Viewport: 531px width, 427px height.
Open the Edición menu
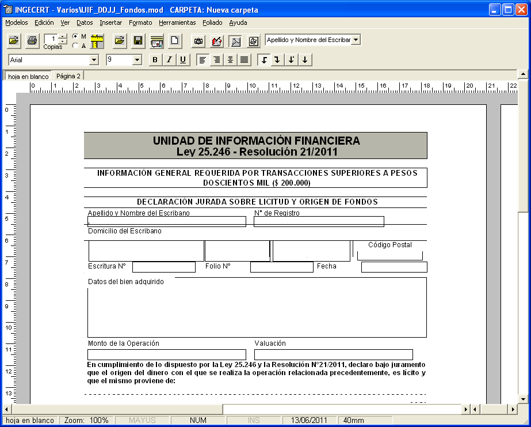44,22
